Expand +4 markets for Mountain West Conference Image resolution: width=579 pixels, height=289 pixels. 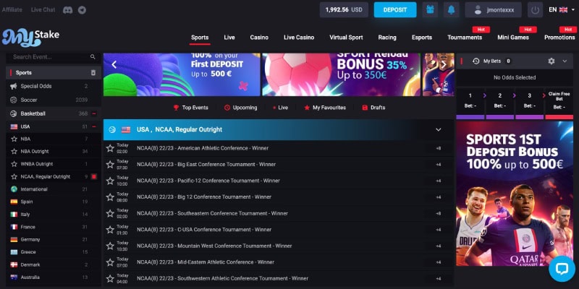(439, 246)
